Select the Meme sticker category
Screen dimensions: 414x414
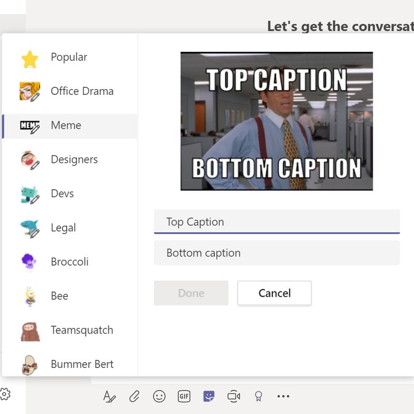pos(70,126)
